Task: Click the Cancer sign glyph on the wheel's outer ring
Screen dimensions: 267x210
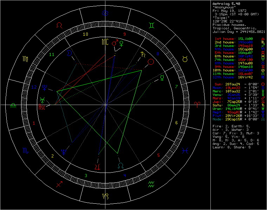Action: pyautogui.click(x=105, y=13)
